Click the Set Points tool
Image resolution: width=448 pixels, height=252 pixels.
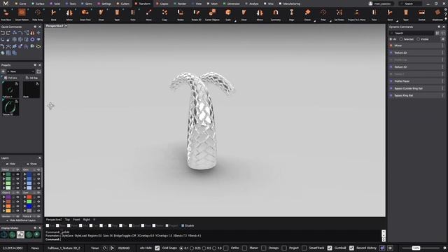coord(339,15)
